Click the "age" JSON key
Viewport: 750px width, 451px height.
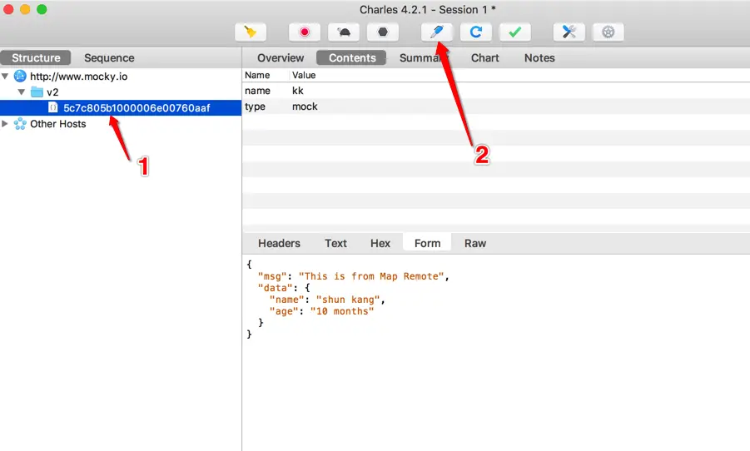(283, 311)
